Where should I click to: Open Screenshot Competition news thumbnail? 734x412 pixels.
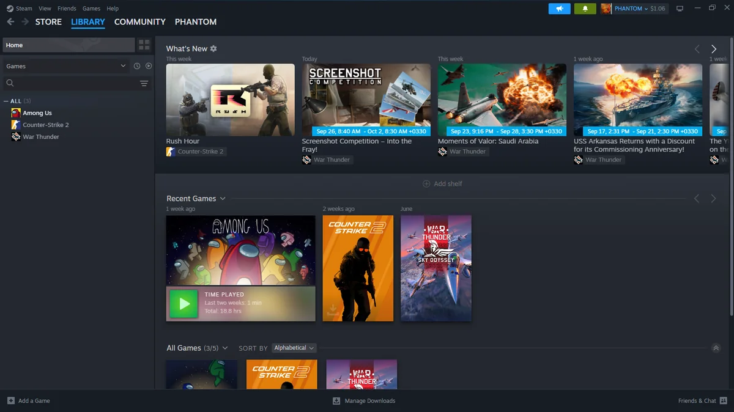tap(366, 100)
